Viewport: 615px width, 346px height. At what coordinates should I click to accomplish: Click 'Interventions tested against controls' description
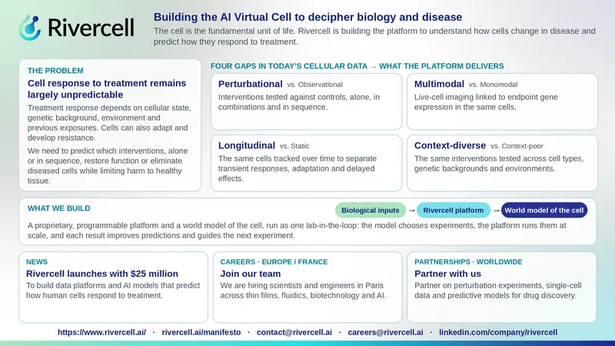[299, 102]
